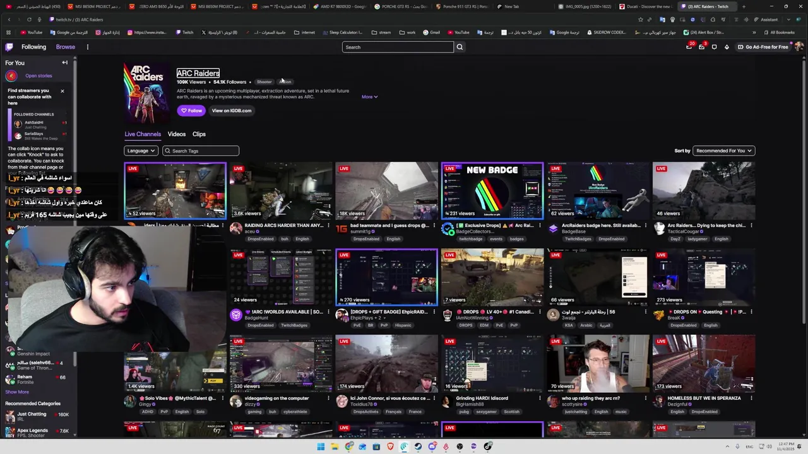Open Apex Legends recommended category
Screen dimensions: 808x454
pyautogui.click(x=37, y=433)
